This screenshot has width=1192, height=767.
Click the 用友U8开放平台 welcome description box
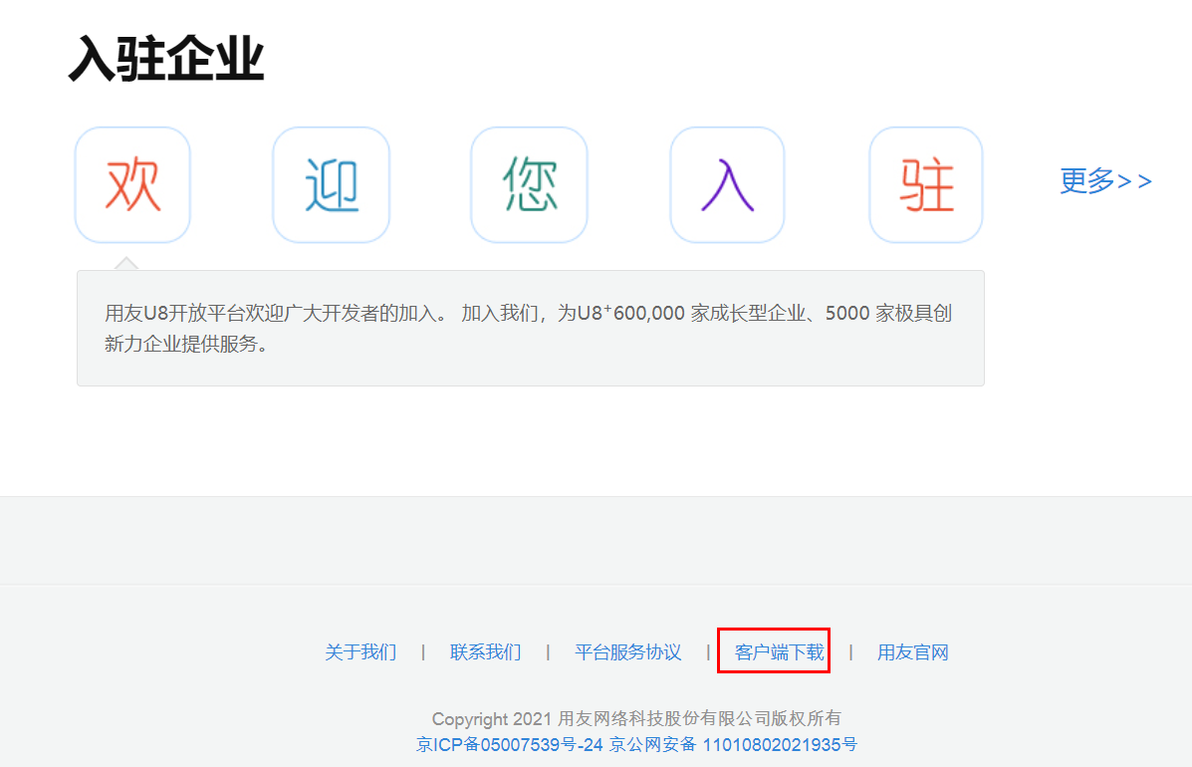point(530,328)
